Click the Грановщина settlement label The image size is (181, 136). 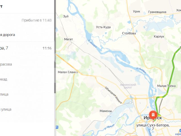[x=157, y=12]
